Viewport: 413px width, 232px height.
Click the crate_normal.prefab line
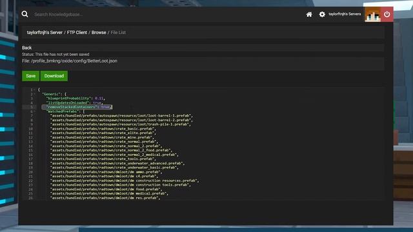pos(104,142)
